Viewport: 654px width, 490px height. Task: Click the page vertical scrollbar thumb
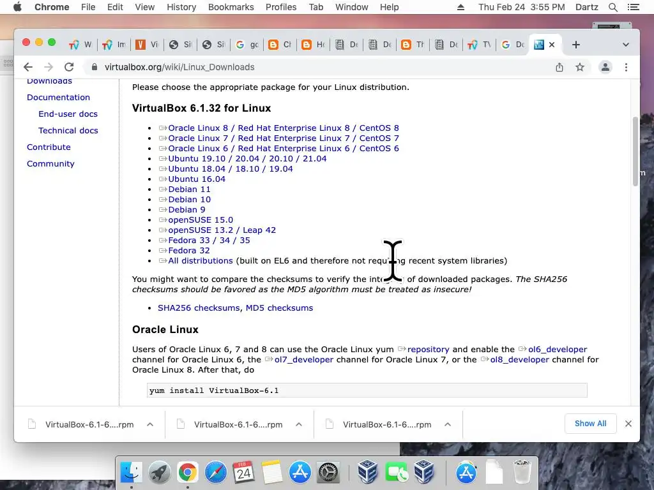pos(635,152)
